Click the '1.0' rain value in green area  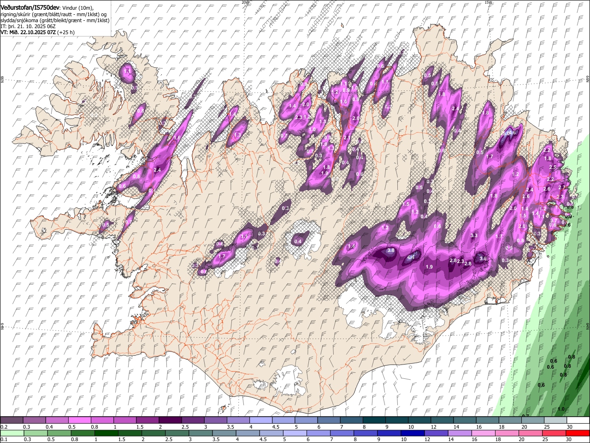(x=561, y=409)
